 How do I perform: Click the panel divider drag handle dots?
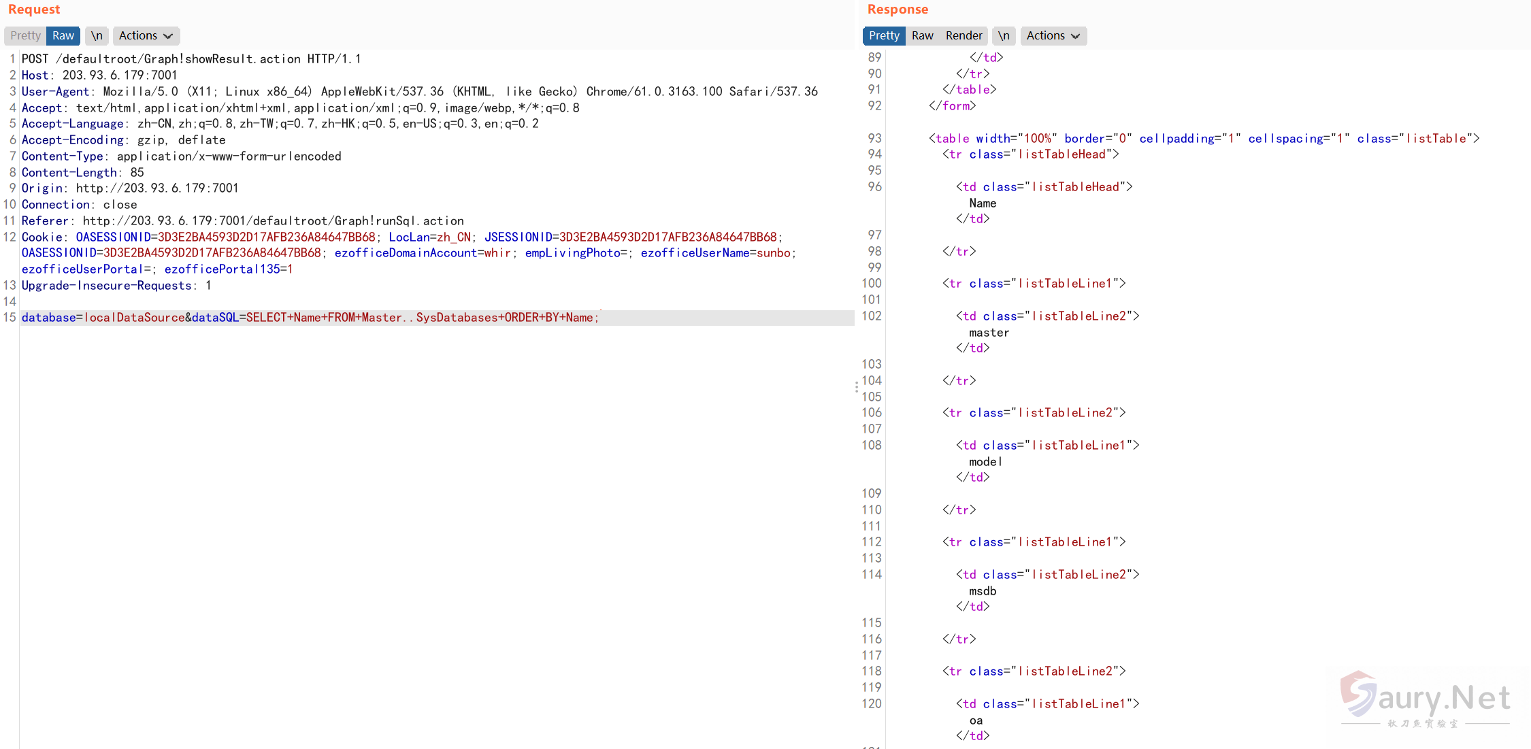pyautogui.click(x=856, y=387)
